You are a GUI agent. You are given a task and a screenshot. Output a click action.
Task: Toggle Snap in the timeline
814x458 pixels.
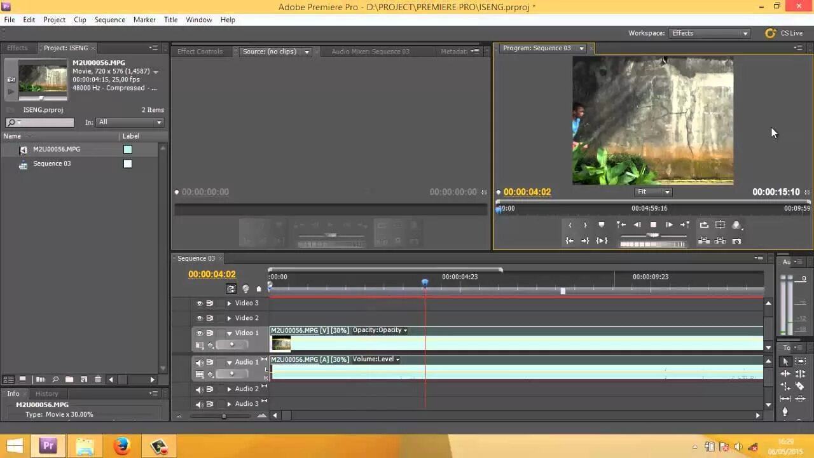pyautogui.click(x=231, y=288)
